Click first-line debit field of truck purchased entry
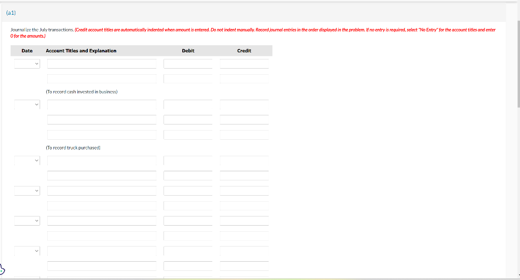Screen dimensions: 520x280 pos(188,105)
